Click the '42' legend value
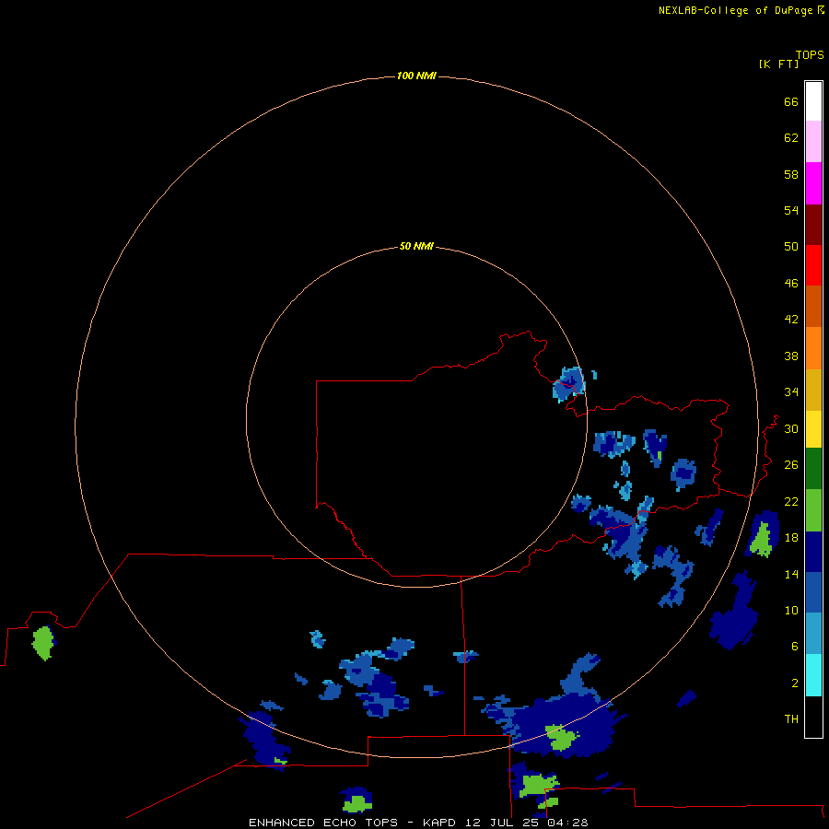 pyautogui.click(x=791, y=320)
